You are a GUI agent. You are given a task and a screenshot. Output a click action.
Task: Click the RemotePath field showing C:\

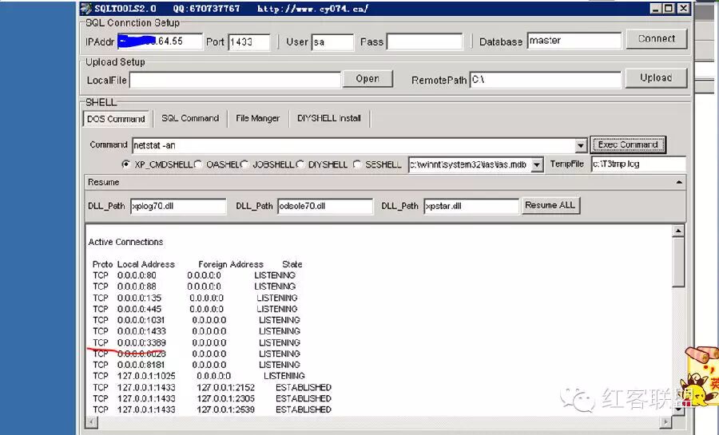tap(545, 80)
